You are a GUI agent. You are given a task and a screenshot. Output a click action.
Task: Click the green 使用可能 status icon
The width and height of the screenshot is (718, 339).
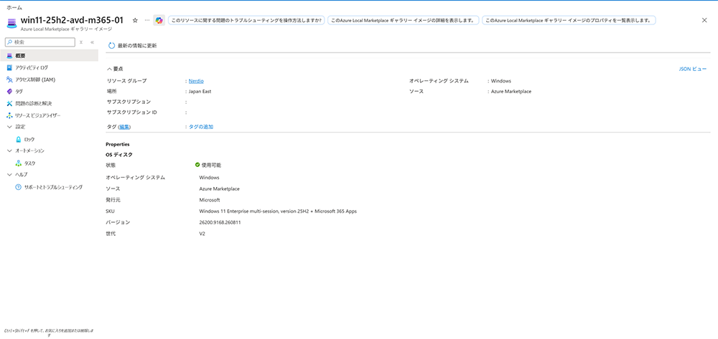(x=197, y=164)
